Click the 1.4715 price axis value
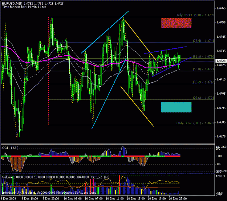The image size is (227, 201). point(221,79)
